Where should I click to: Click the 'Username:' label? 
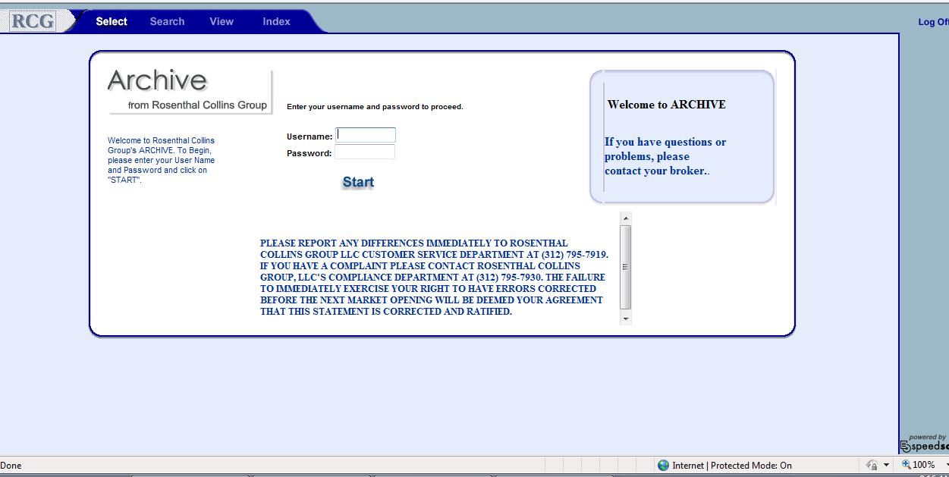(x=310, y=137)
